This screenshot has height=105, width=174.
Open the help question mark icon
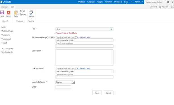click(172, 2)
